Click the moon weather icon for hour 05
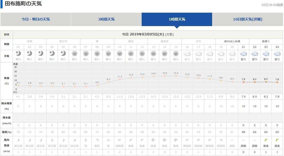Screen dimensions: 284x156 pyautogui.click(x=63, y=53)
